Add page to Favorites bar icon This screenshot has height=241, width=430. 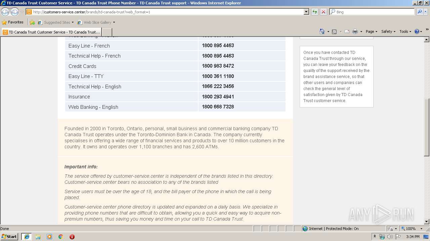[x=32, y=22]
